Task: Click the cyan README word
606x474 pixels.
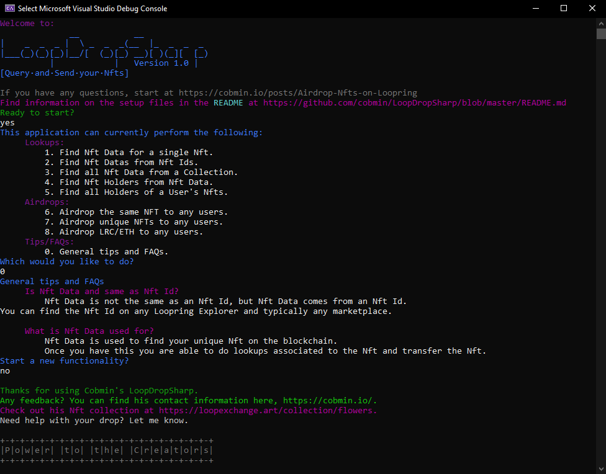Action: coord(228,103)
